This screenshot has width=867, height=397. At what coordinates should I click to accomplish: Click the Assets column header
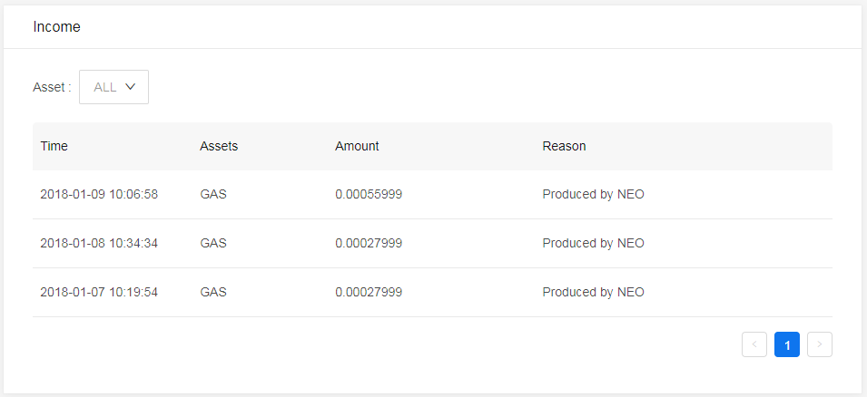(219, 146)
